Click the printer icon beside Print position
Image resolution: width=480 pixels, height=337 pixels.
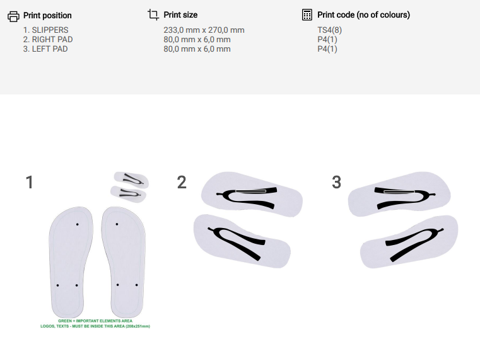(13, 15)
